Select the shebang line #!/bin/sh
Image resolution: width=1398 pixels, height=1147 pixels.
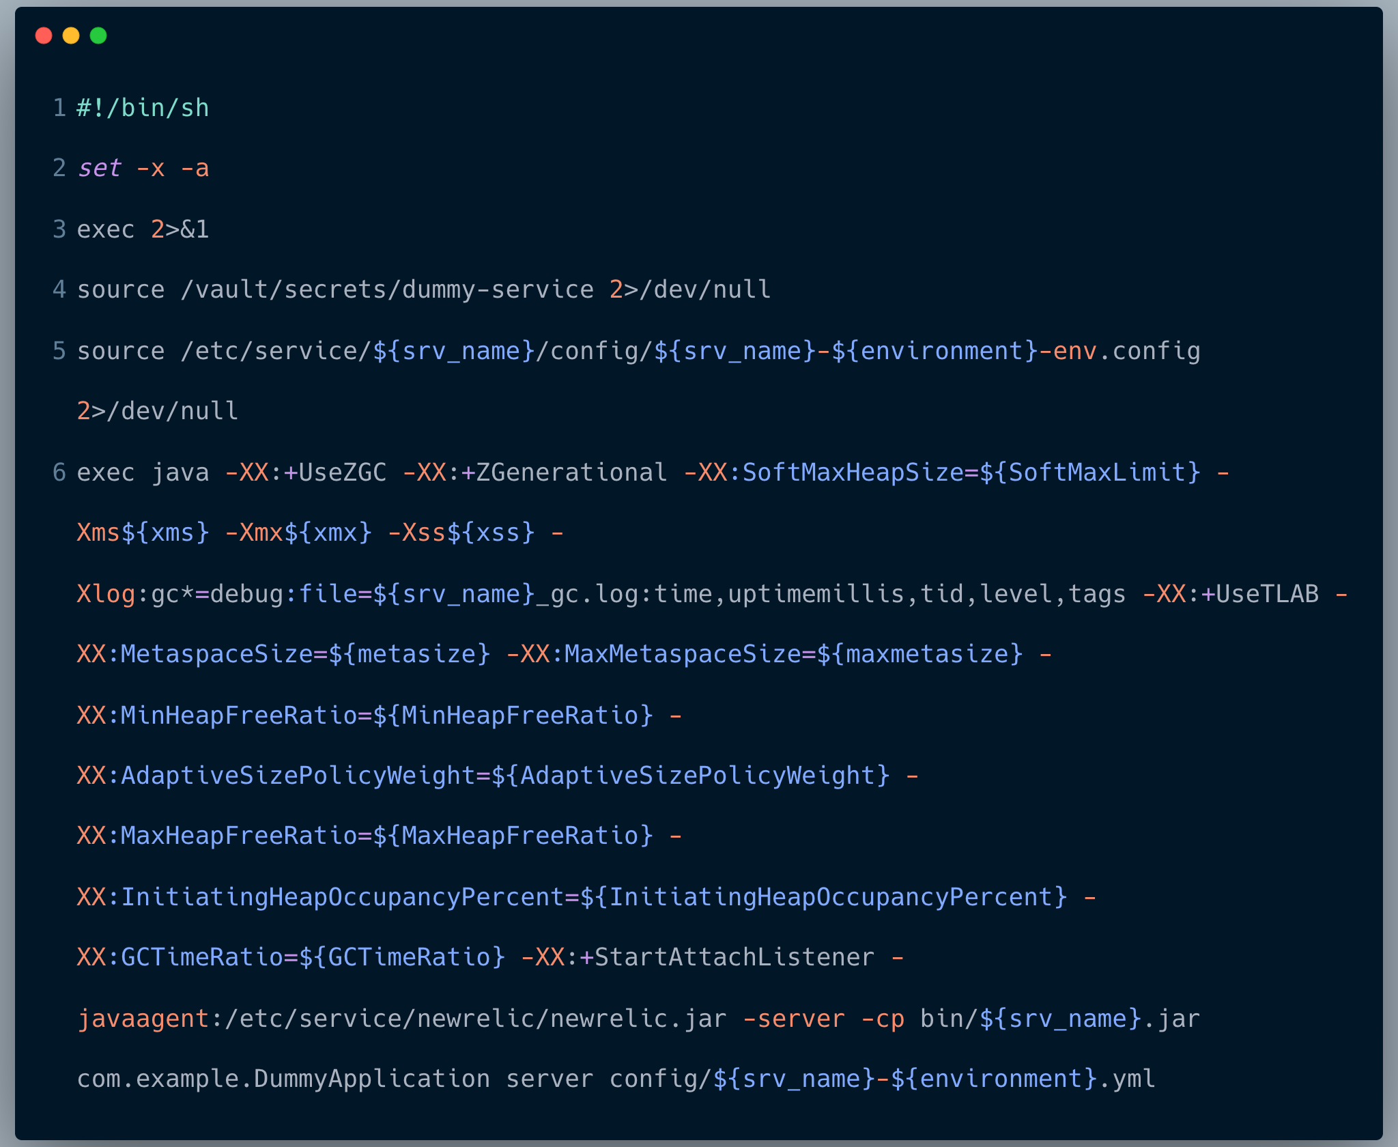(x=141, y=107)
